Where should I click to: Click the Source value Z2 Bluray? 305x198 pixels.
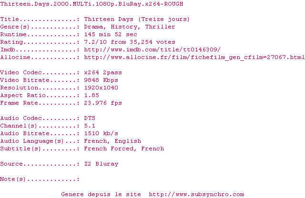(x=101, y=164)
